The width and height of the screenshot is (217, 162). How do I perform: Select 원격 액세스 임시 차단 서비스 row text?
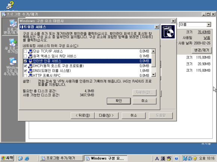(55, 56)
